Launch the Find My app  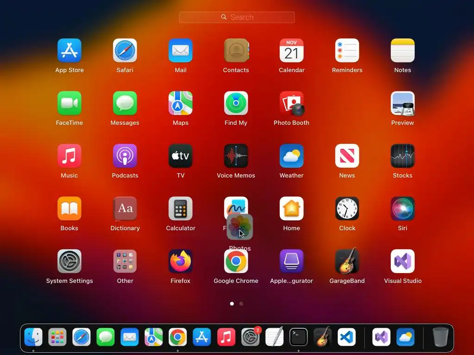[236, 103]
